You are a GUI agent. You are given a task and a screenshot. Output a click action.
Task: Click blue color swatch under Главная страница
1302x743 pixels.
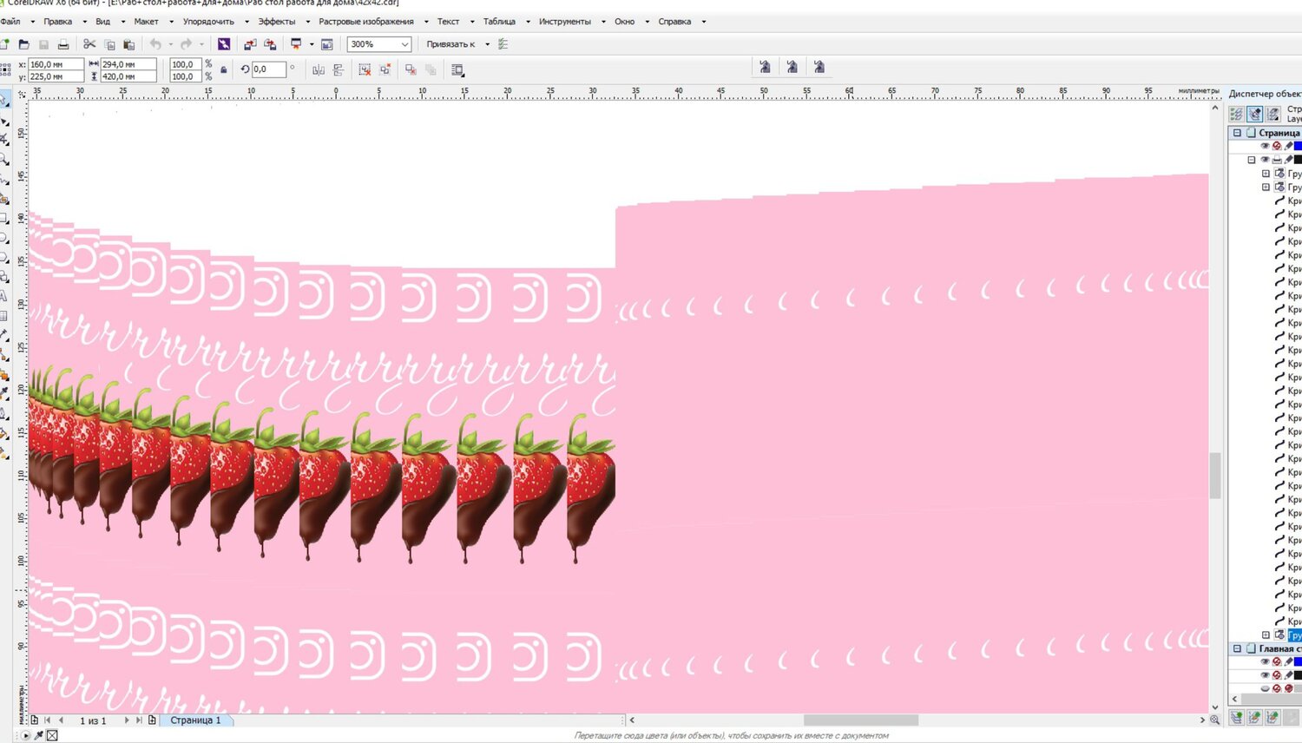coord(1299,661)
